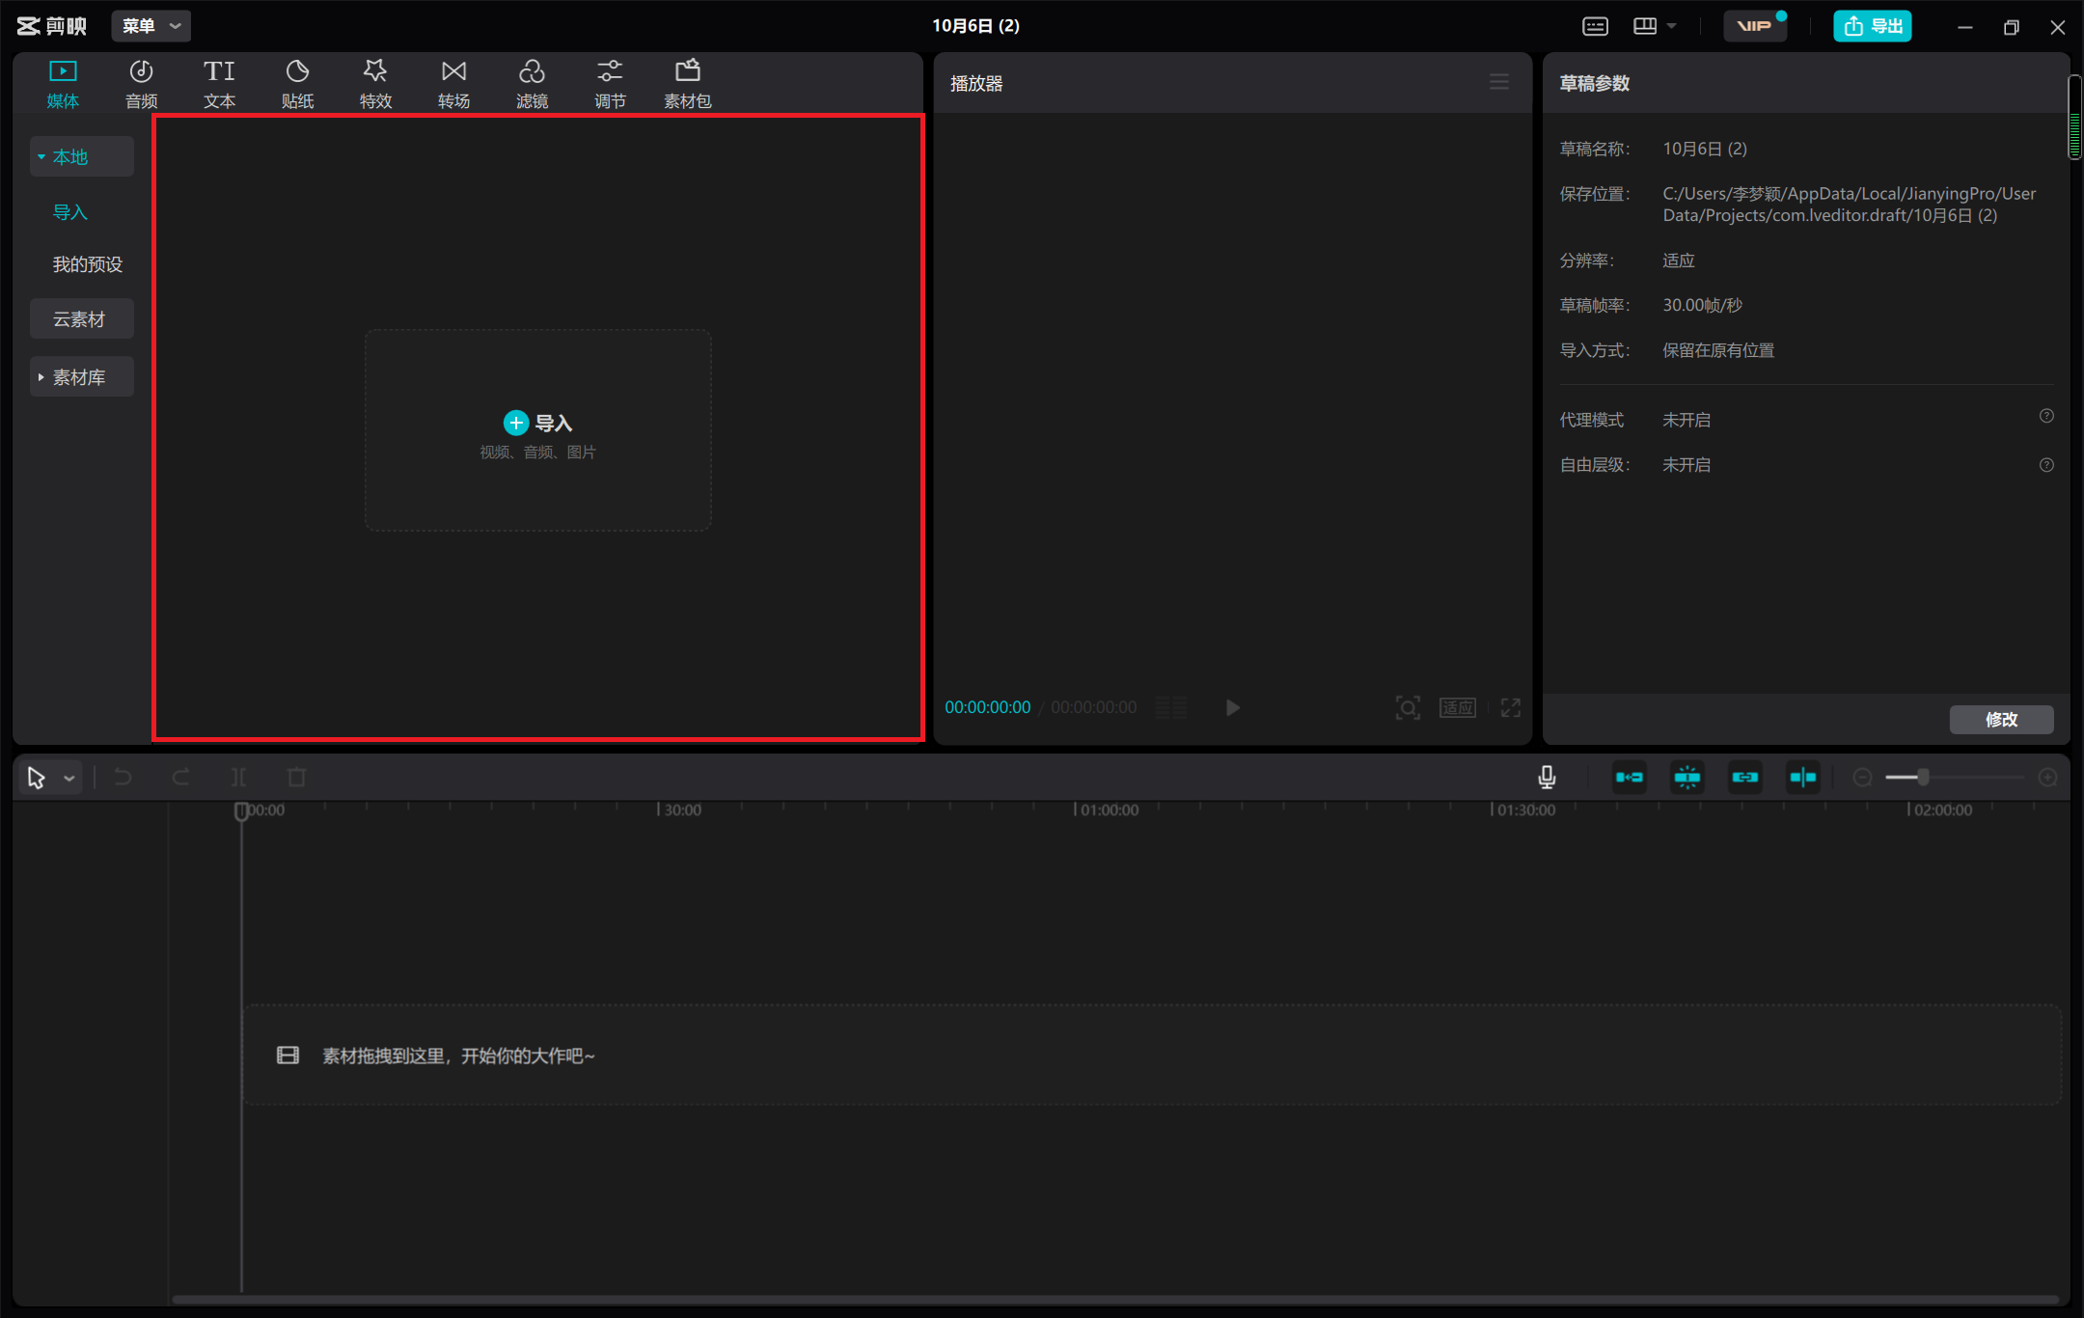Expand the 素材库 material library

[x=82, y=377]
